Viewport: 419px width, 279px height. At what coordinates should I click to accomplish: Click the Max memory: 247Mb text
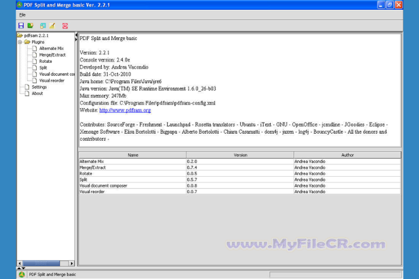point(103,96)
